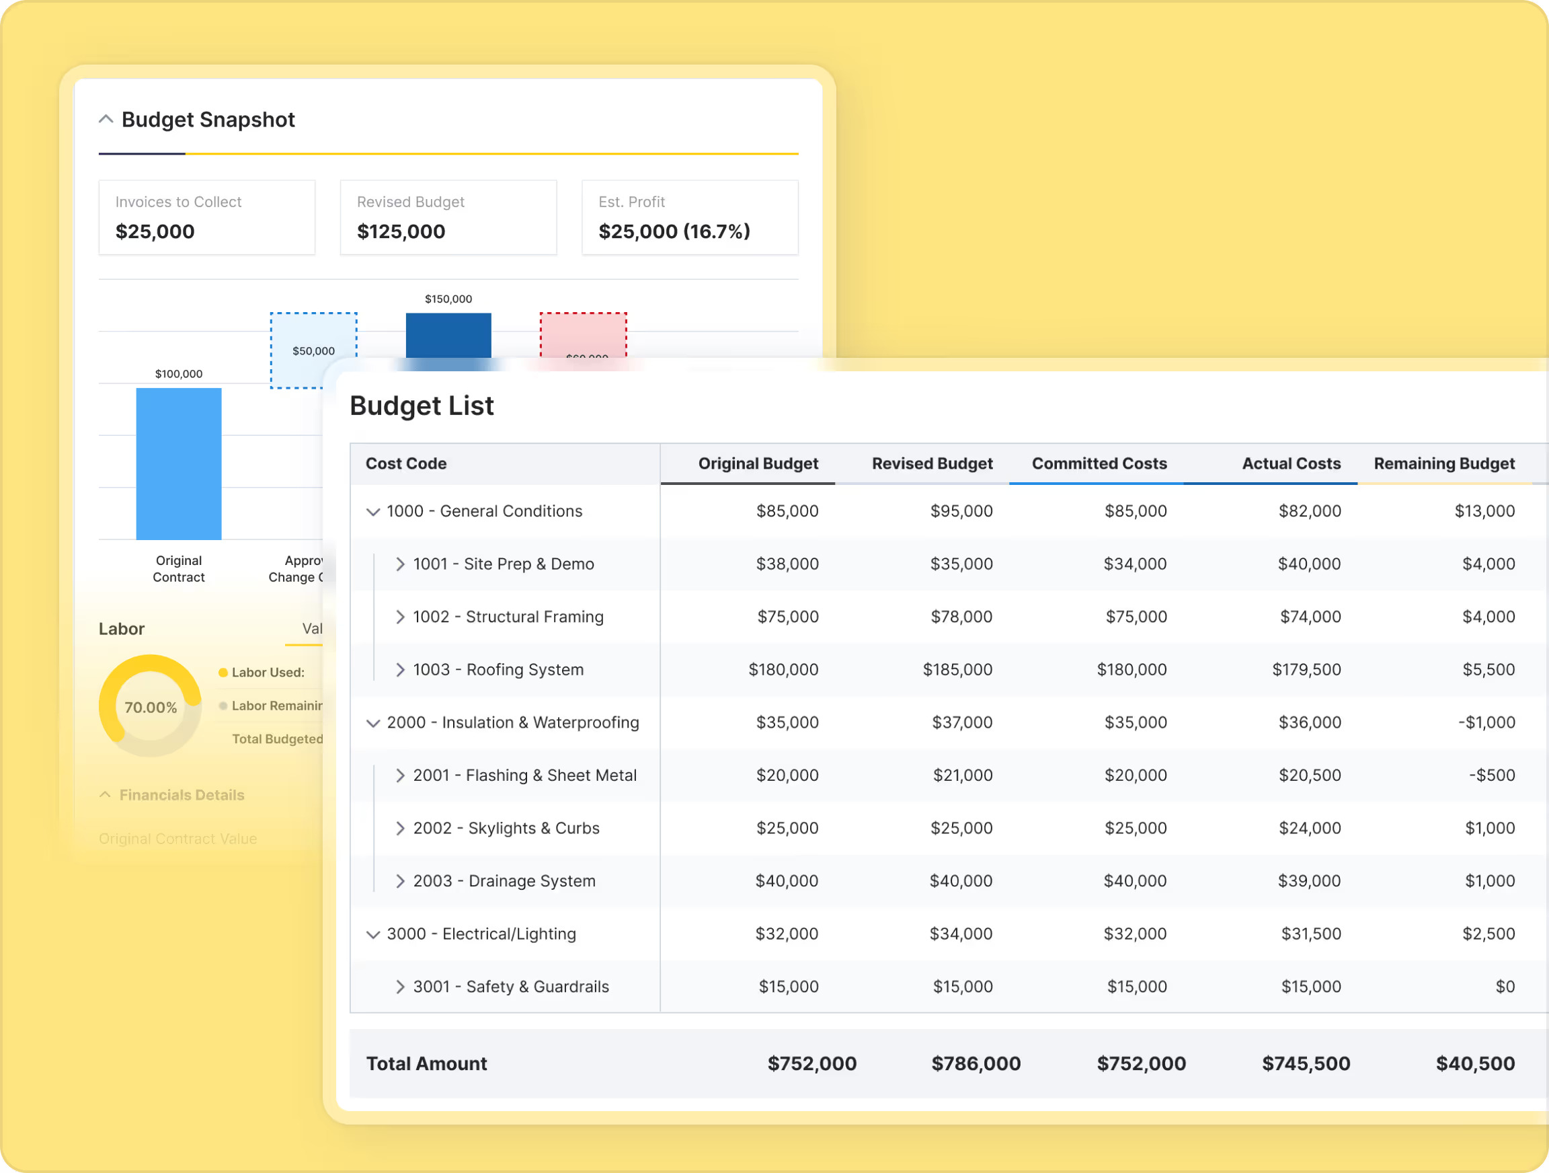This screenshot has height=1173, width=1549.
Task: Expand the 1003 - Roofing System row
Action: tap(400, 670)
